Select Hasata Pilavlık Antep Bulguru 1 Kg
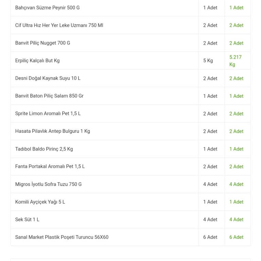The image size is (261, 261). [53, 131]
